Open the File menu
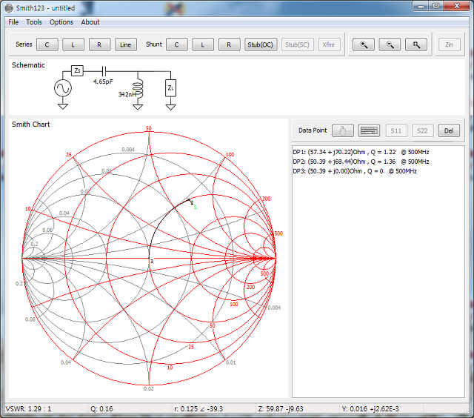 click(13, 22)
